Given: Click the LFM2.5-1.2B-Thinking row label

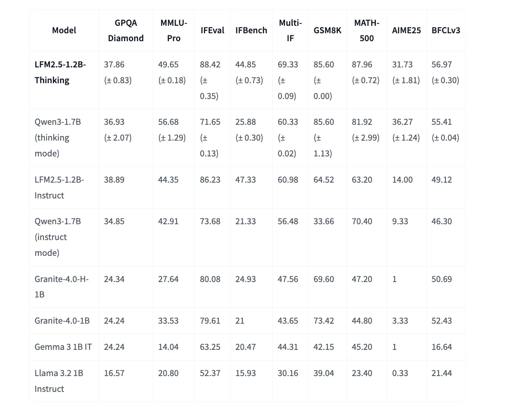Looking at the screenshot, I should [x=60, y=72].
